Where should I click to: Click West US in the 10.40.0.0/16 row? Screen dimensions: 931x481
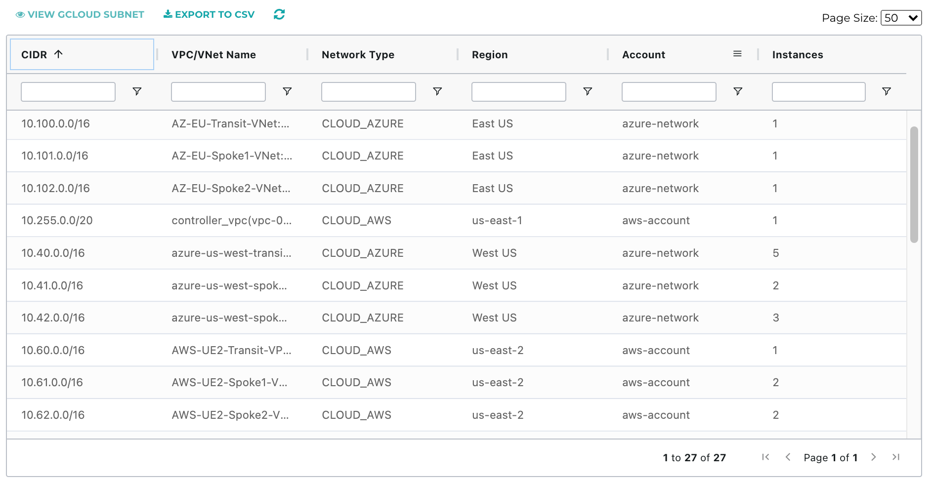pos(494,253)
